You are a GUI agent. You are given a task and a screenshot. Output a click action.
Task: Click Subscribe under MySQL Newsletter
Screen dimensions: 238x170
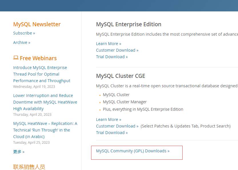24,33
